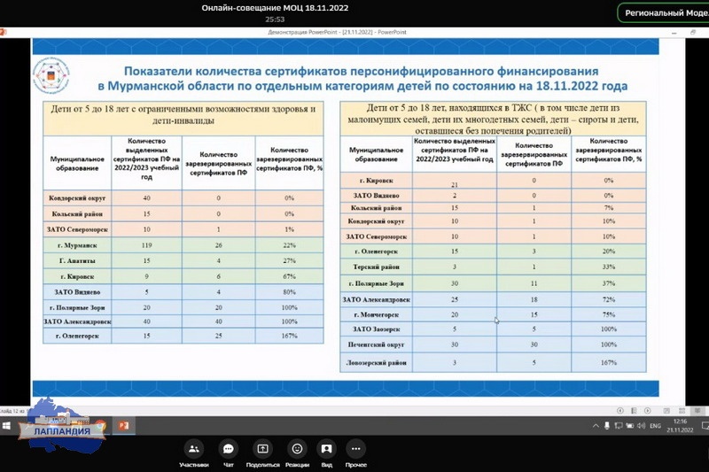Image resolution: width=709 pixels, height=472 pixels.
Task: Click the organization logo on the slide
Action: coord(51,75)
